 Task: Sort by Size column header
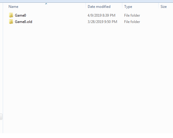(164, 7)
